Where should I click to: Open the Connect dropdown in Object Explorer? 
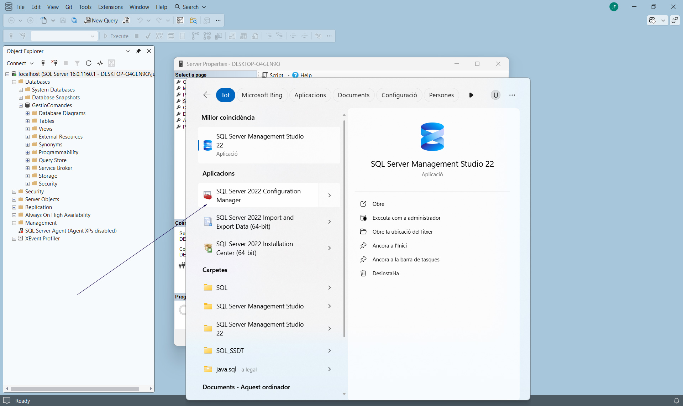pyautogui.click(x=20, y=63)
